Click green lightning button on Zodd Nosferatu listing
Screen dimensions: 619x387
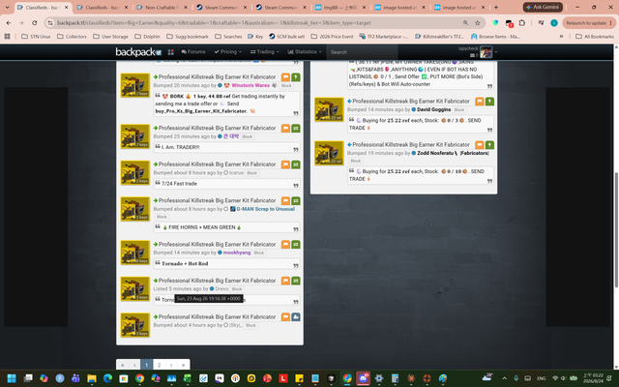pos(489,145)
